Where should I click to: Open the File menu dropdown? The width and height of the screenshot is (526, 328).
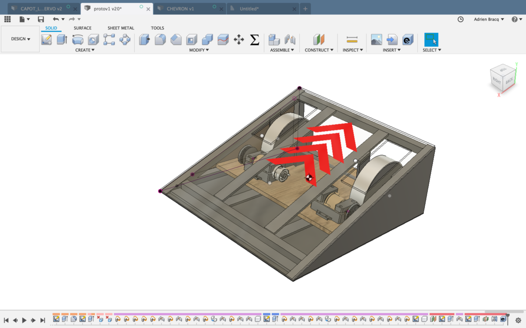coord(25,19)
